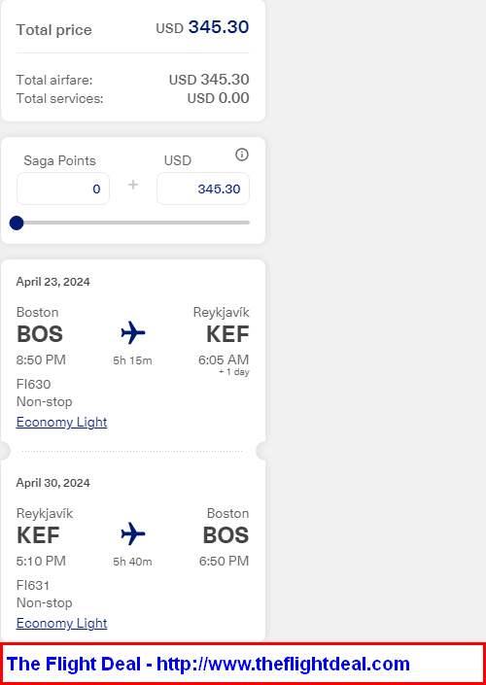Click the USD 345.30 total price
This screenshot has width=486, height=685.
202,27
